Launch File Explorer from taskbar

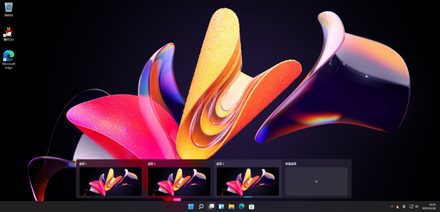coord(231,206)
